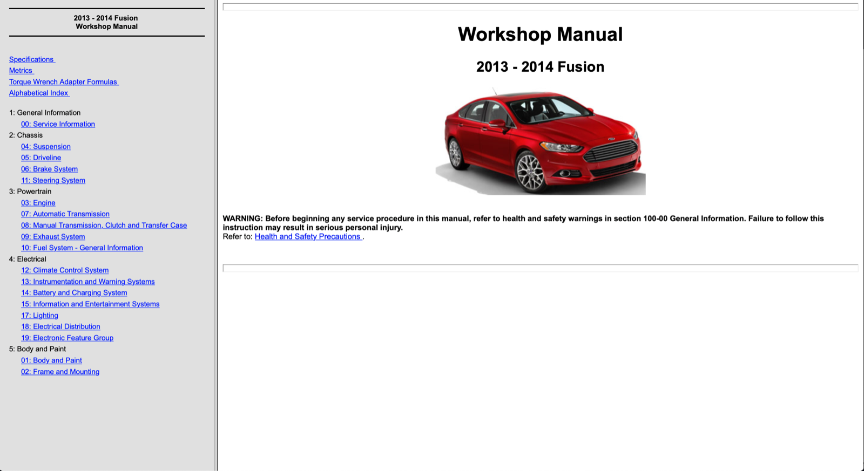This screenshot has height=471, width=864.
Task: Open 08: Manual Transmission, Clutch and Transfer Case
Action: [104, 226]
